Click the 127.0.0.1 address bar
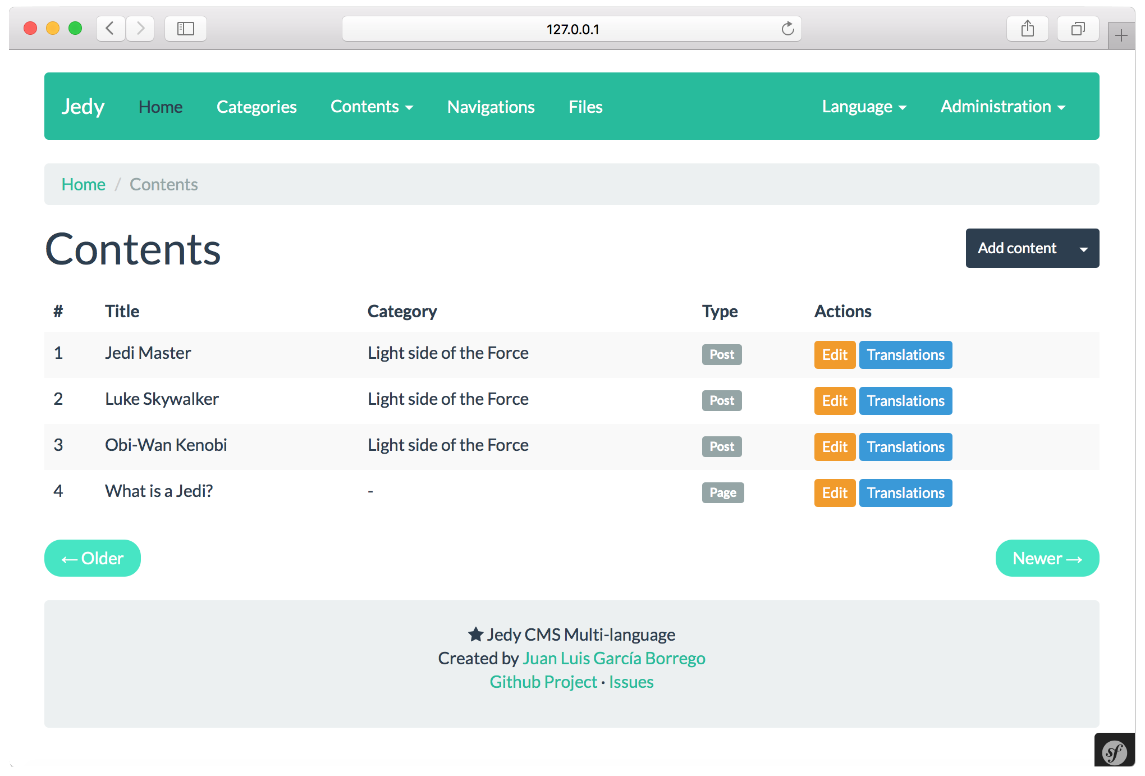1145x776 pixels. (x=571, y=29)
